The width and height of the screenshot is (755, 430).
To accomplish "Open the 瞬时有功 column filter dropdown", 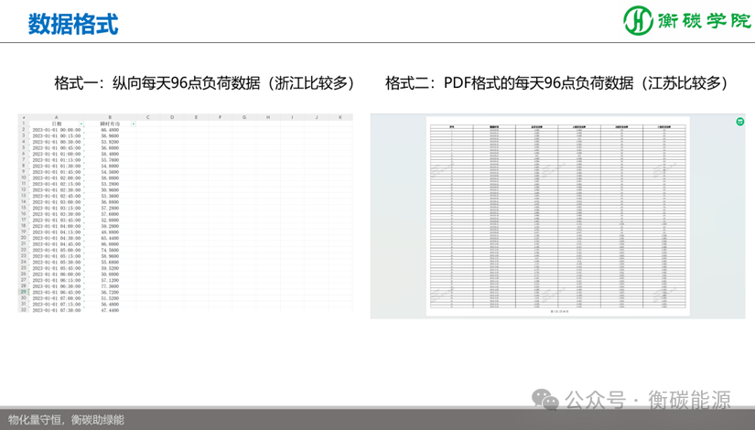I will [x=134, y=124].
